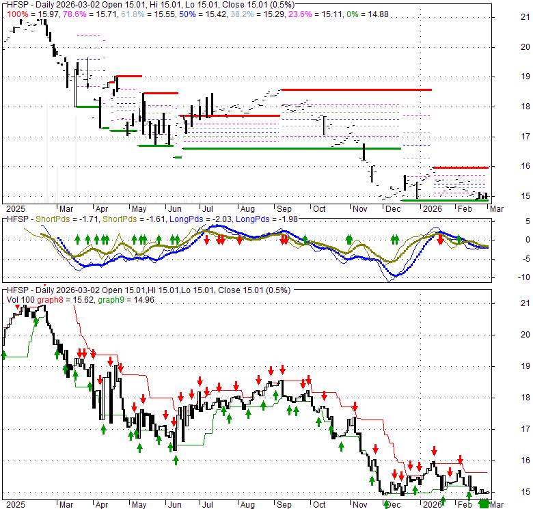Click the Vol 100 label in the bottom chart

pyautogui.click(x=20, y=300)
